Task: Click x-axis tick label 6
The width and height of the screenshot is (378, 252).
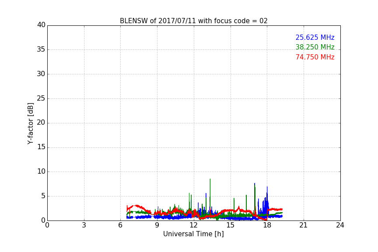Action: click(x=120, y=225)
